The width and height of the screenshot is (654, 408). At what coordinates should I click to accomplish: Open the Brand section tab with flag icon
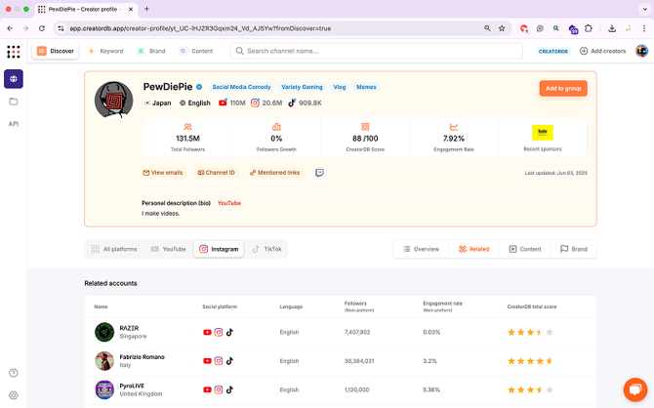pyautogui.click(x=574, y=249)
